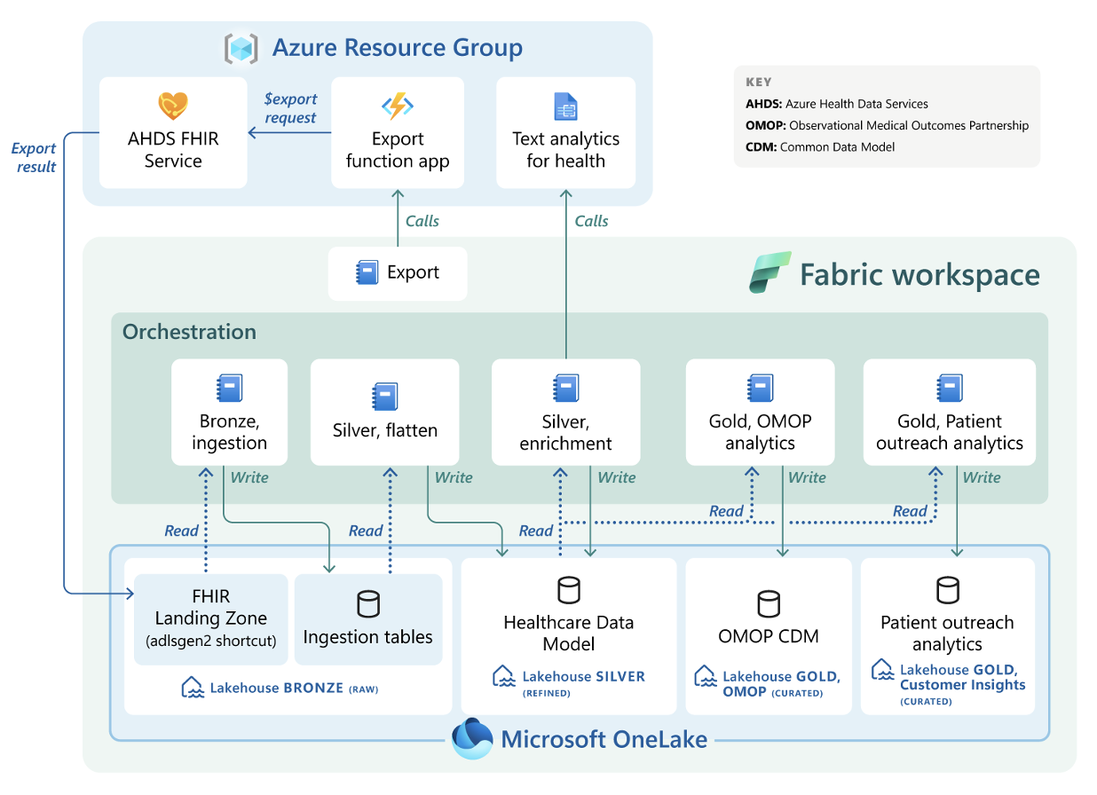The image size is (1097, 795).
Task: Click the 'OMOP CDM' label
Action: [x=769, y=636]
